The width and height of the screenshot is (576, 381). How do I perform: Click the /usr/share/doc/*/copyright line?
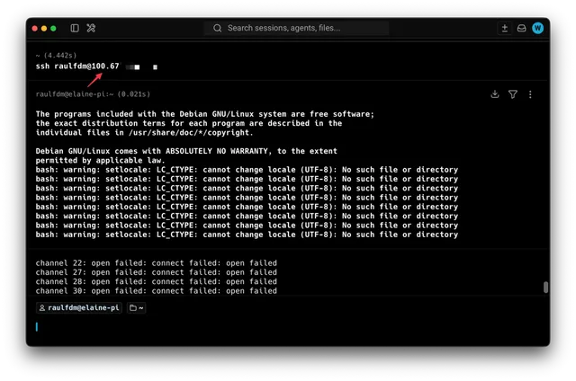(x=144, y=132)
